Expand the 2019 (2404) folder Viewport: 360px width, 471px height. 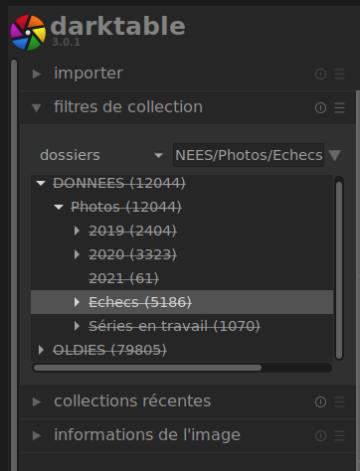click(77, 231)
